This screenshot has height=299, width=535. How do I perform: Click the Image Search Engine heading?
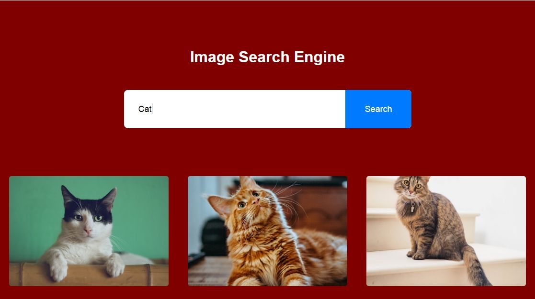(x=267, y=56)
